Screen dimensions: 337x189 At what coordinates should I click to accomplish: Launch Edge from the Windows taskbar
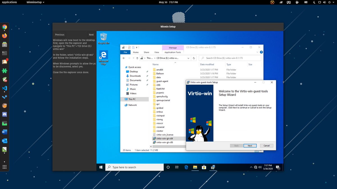[x=186, y=167]
